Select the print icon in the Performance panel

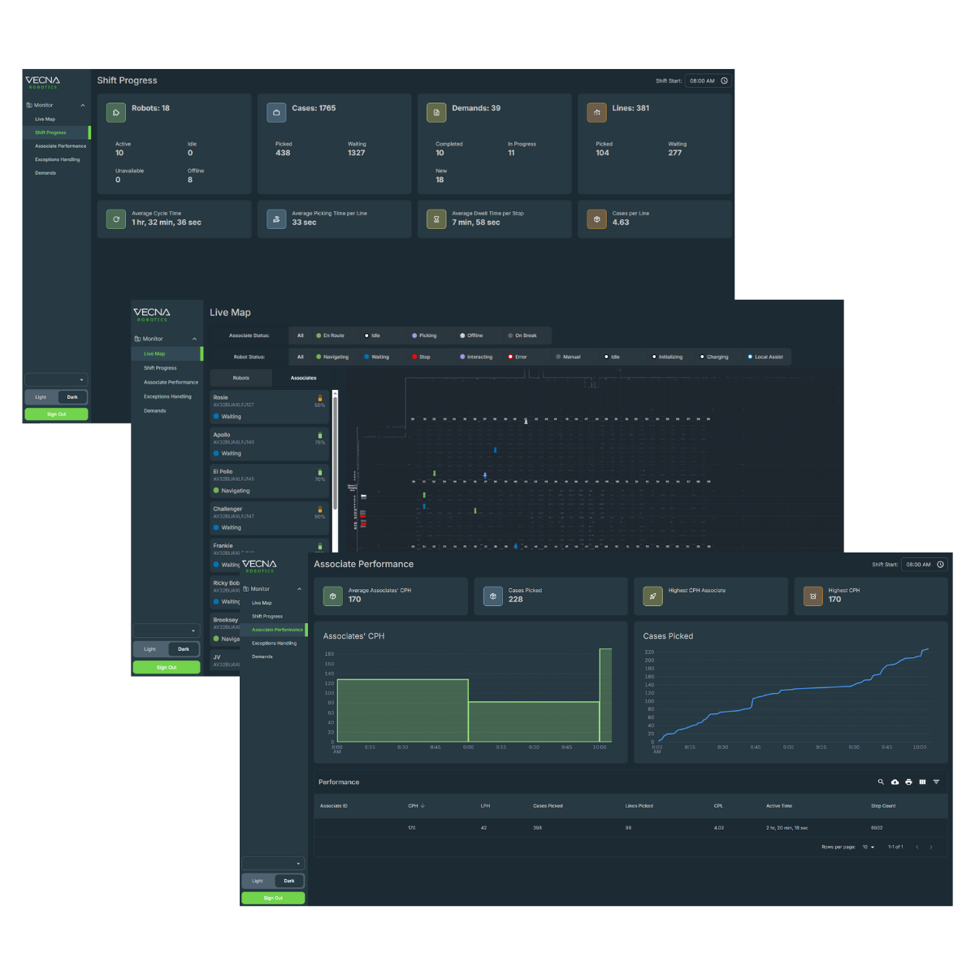[x=908, y=782]
